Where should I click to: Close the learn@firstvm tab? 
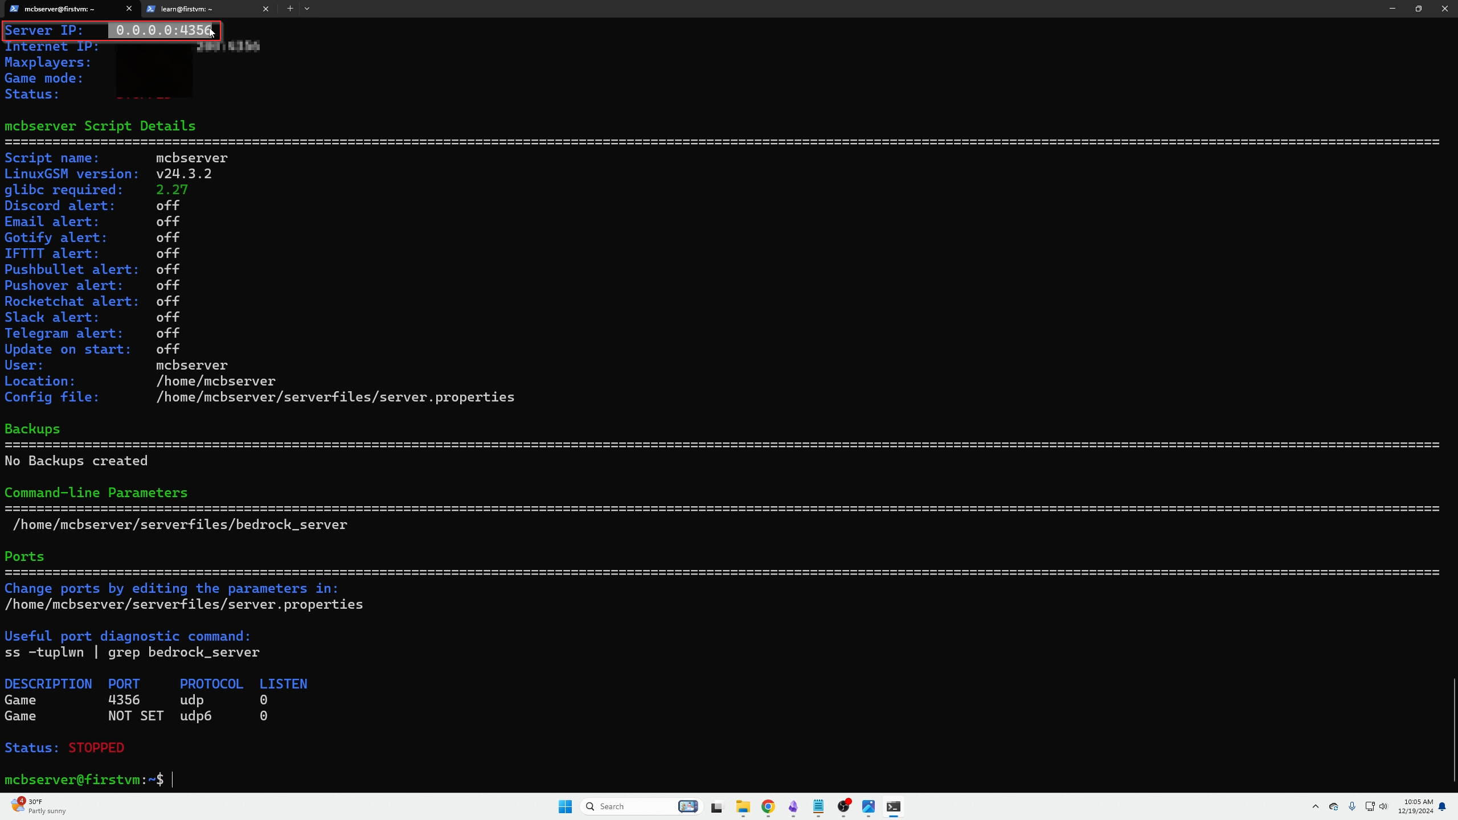tap(265, 9)
